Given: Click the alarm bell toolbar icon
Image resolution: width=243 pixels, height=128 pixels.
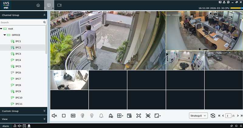Looking at the screenshot, I should [x=101, y=116].
